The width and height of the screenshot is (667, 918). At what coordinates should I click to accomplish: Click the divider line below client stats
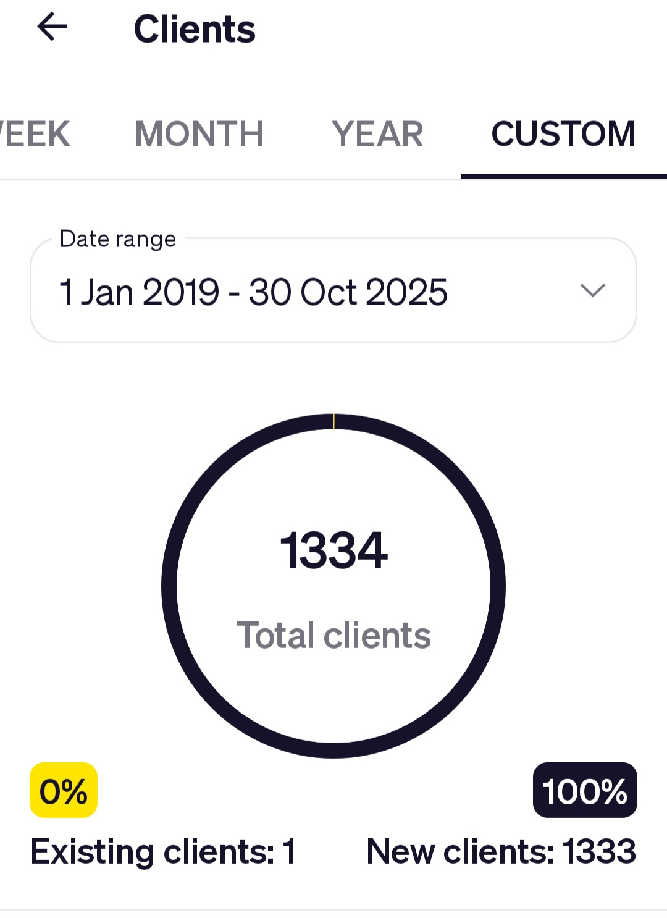[x=333, y=909]
